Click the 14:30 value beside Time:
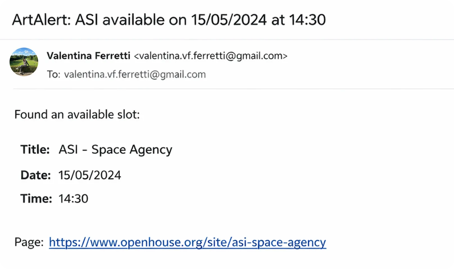This screenshot has width=454, height=269. click(73, 199)
